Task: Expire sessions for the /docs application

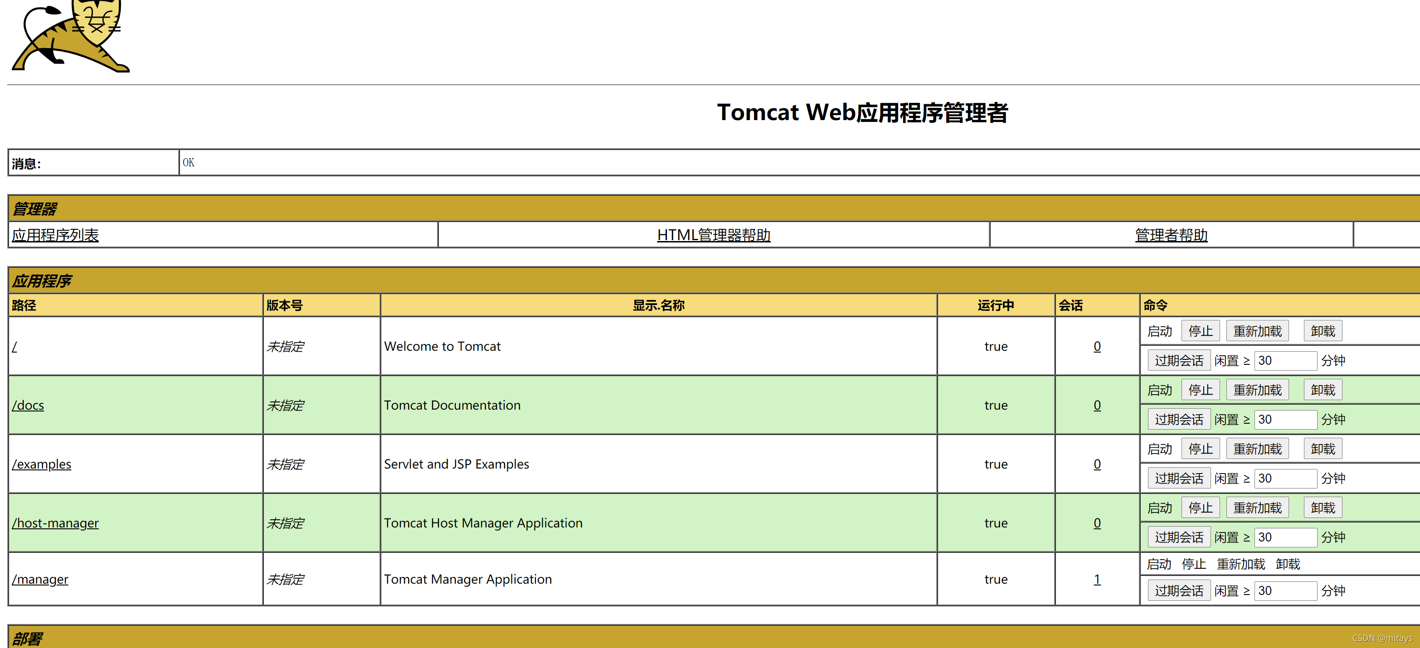Action: click(1178, 420)
